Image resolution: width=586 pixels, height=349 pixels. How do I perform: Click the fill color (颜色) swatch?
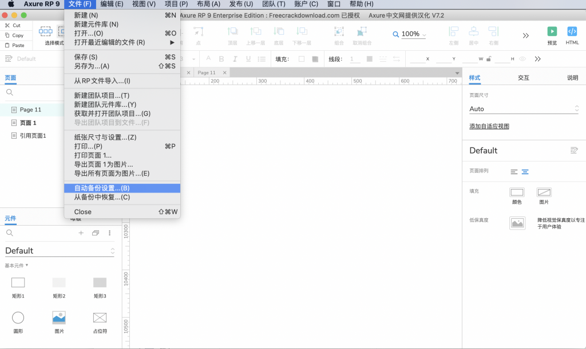pos(517,192)
